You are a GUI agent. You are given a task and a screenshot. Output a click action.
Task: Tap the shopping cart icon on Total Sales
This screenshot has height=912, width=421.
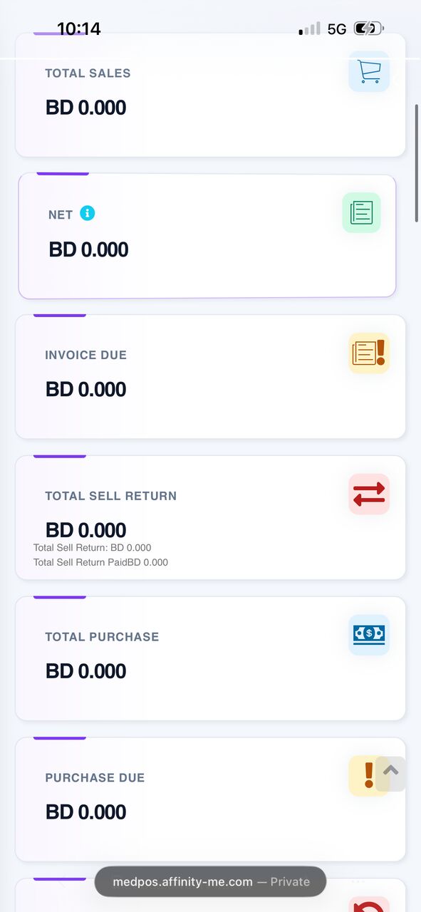coord(369,71)
